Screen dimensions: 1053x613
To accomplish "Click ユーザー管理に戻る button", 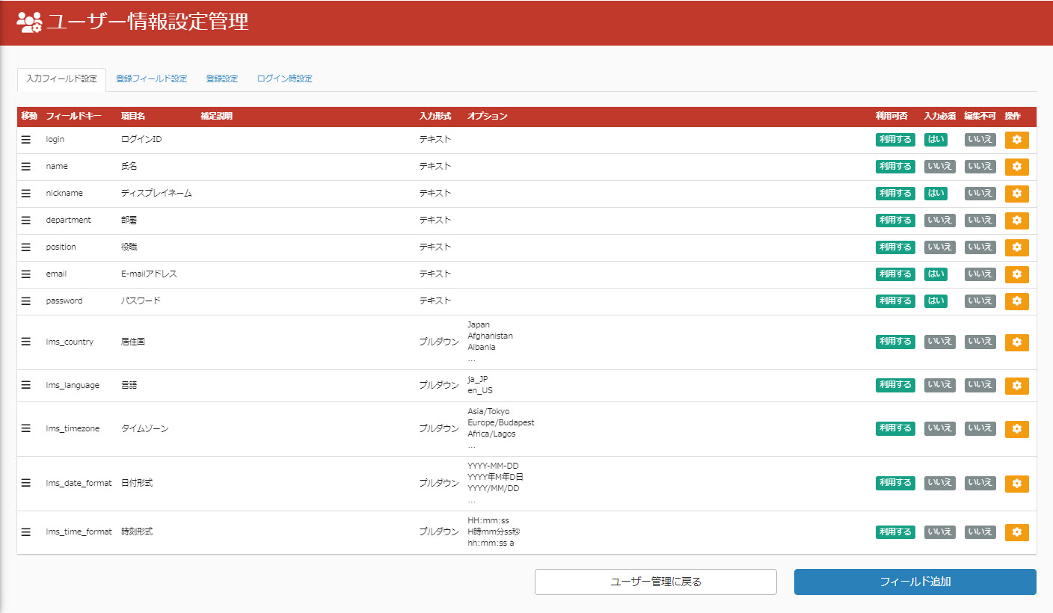I will click(655, 582).
